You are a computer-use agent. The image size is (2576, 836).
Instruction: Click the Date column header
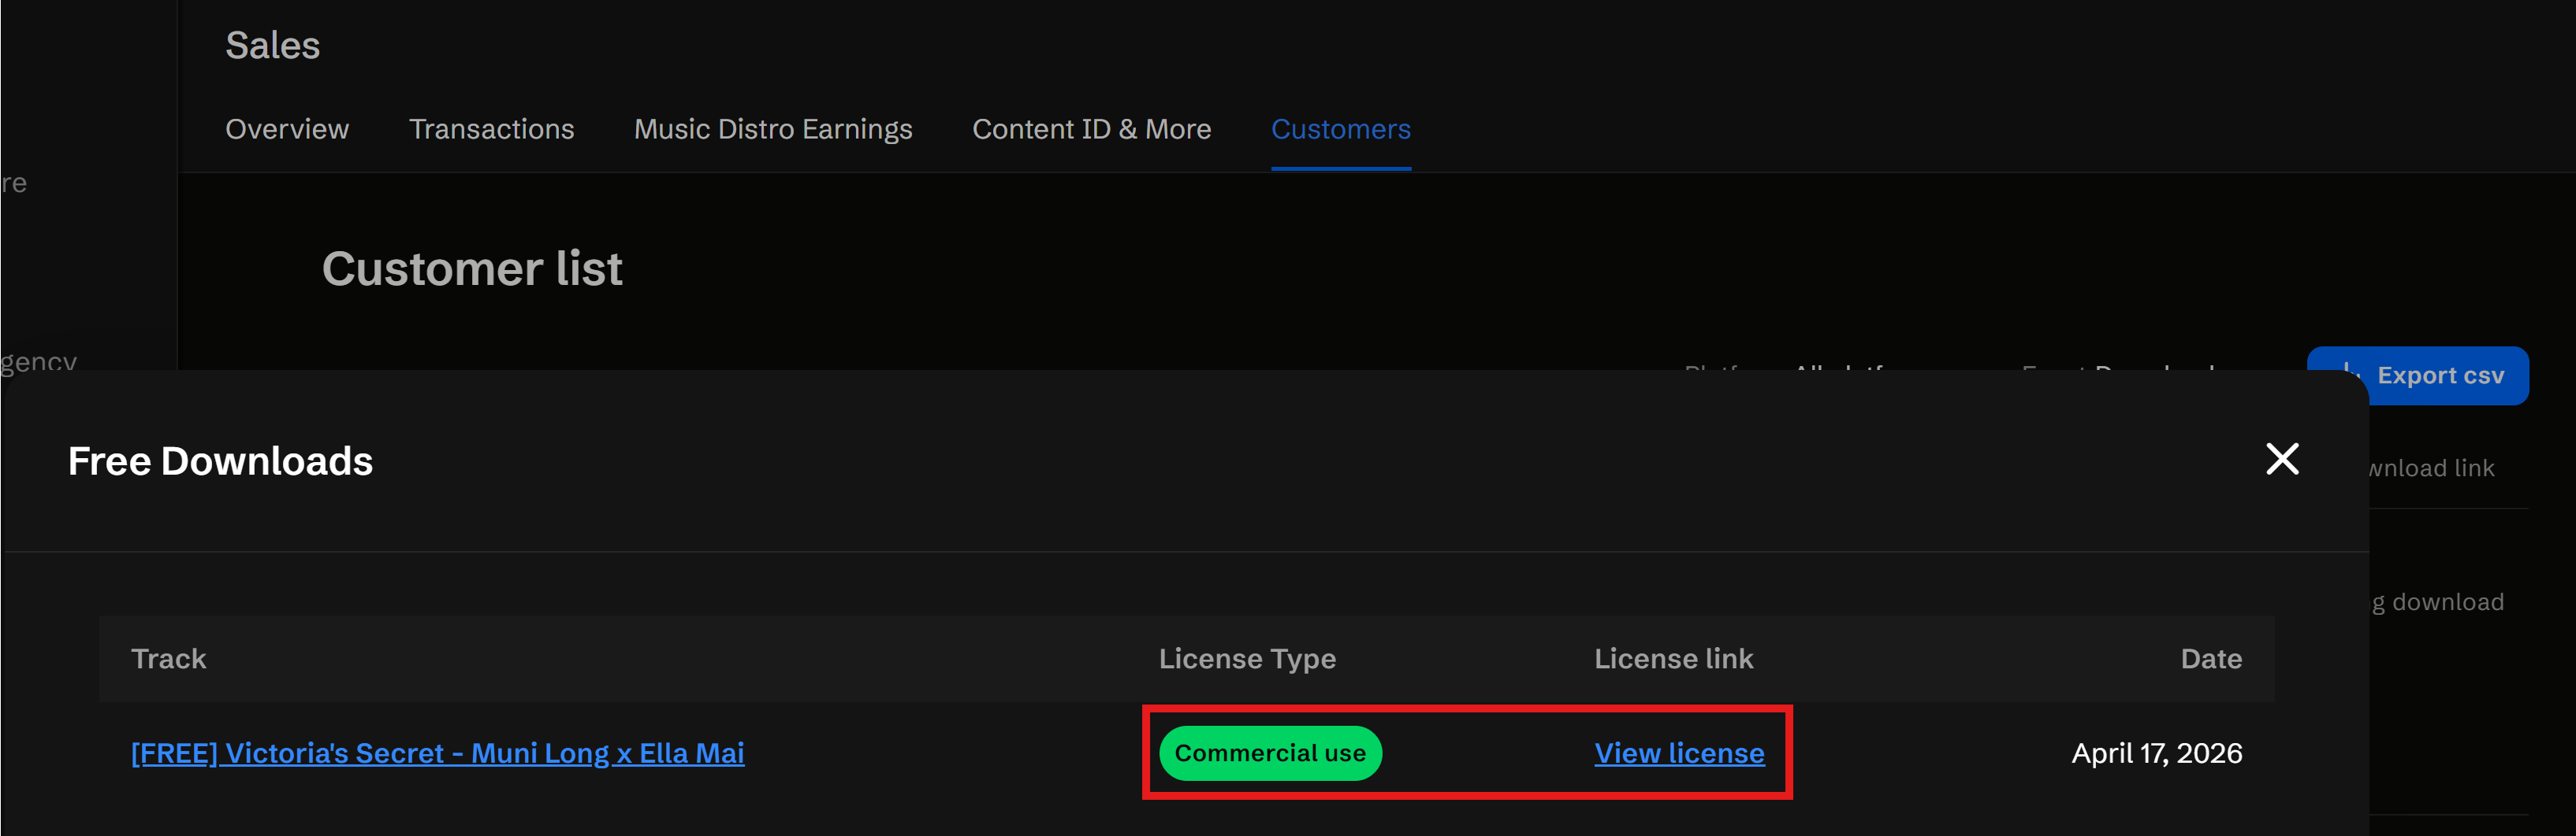[x=2210, y=659]
